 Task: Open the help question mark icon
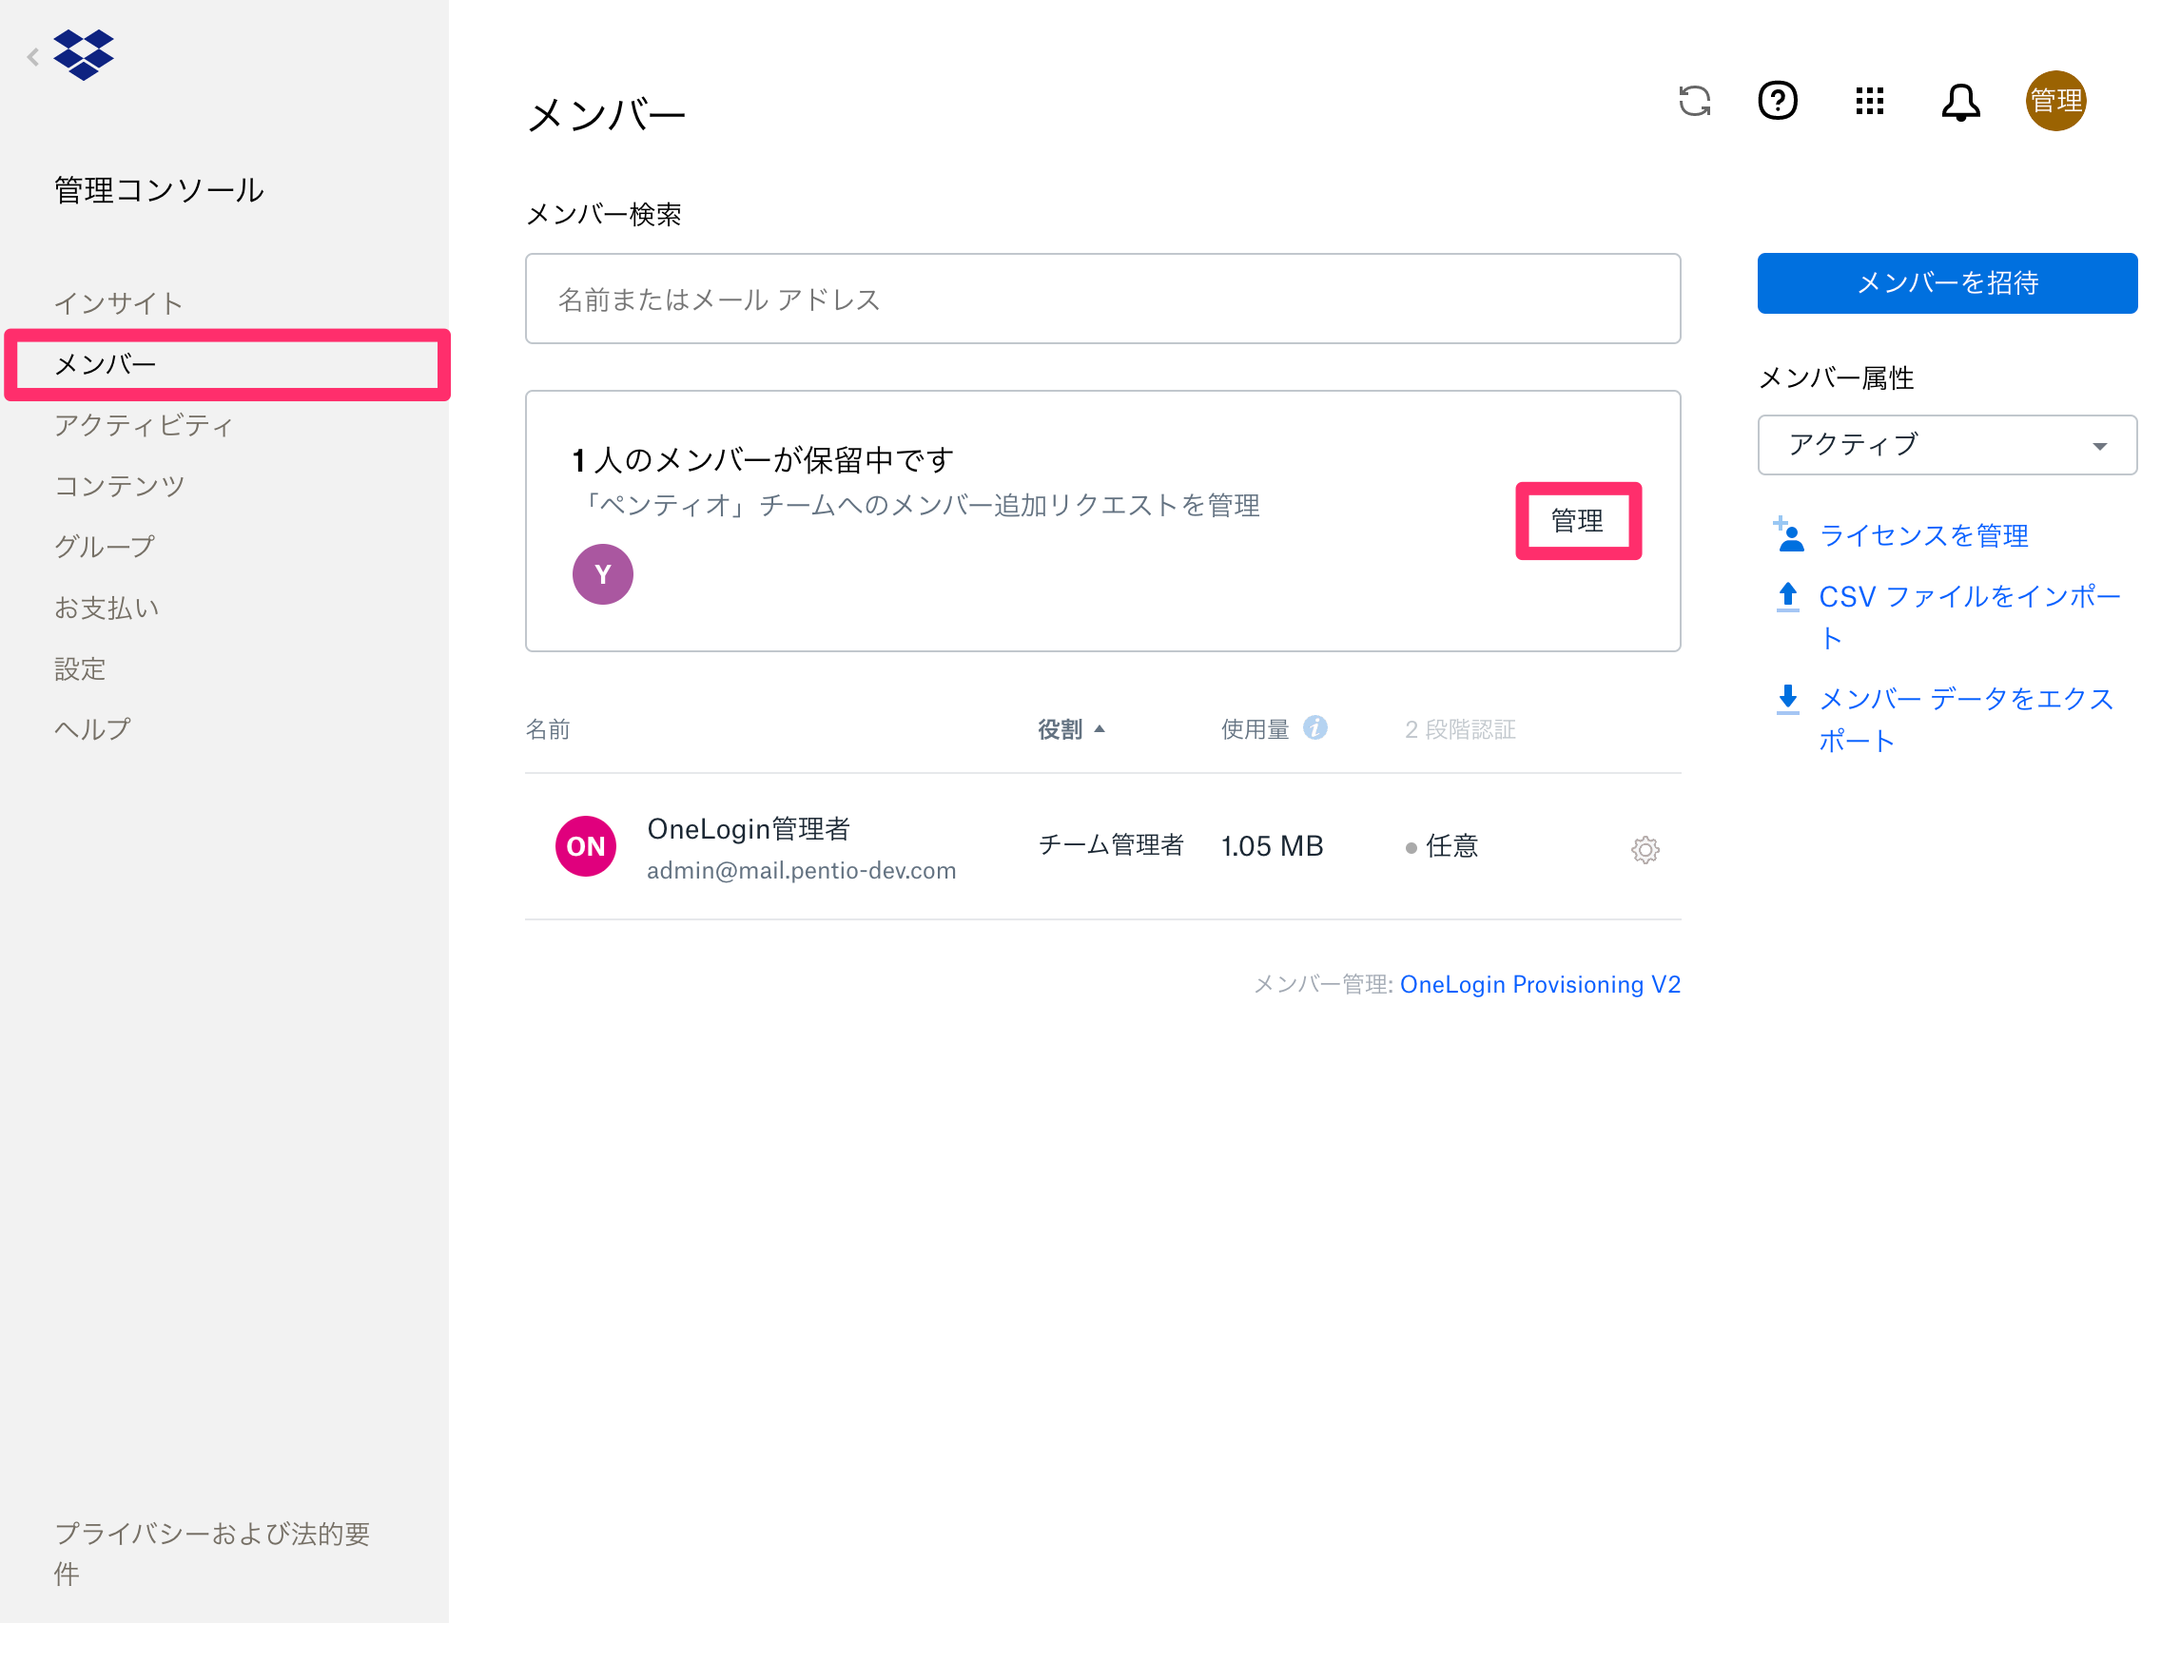pyautogui.click(x=1777, y=101)
